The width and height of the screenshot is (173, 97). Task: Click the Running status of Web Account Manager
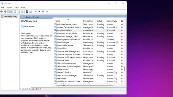click(x=100, y=75)
